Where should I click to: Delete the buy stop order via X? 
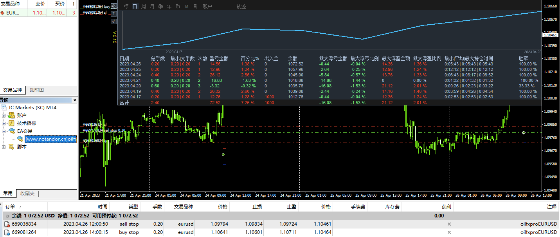(x=449, y=232)
